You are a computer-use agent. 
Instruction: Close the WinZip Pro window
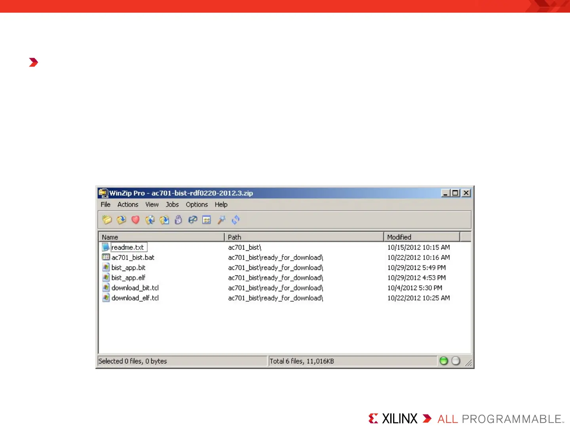tap(466, 193)
